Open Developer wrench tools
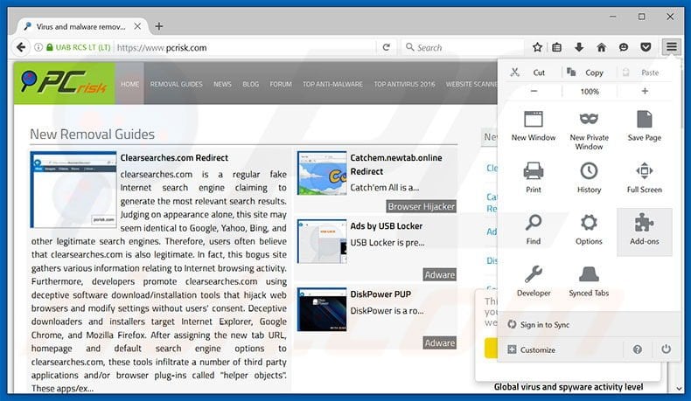The image size is (691, 401). 534,281
